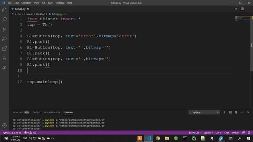Create a new terminal with plus icon
Viewport: 253px width, 142px height.
(x=224, y=112)
